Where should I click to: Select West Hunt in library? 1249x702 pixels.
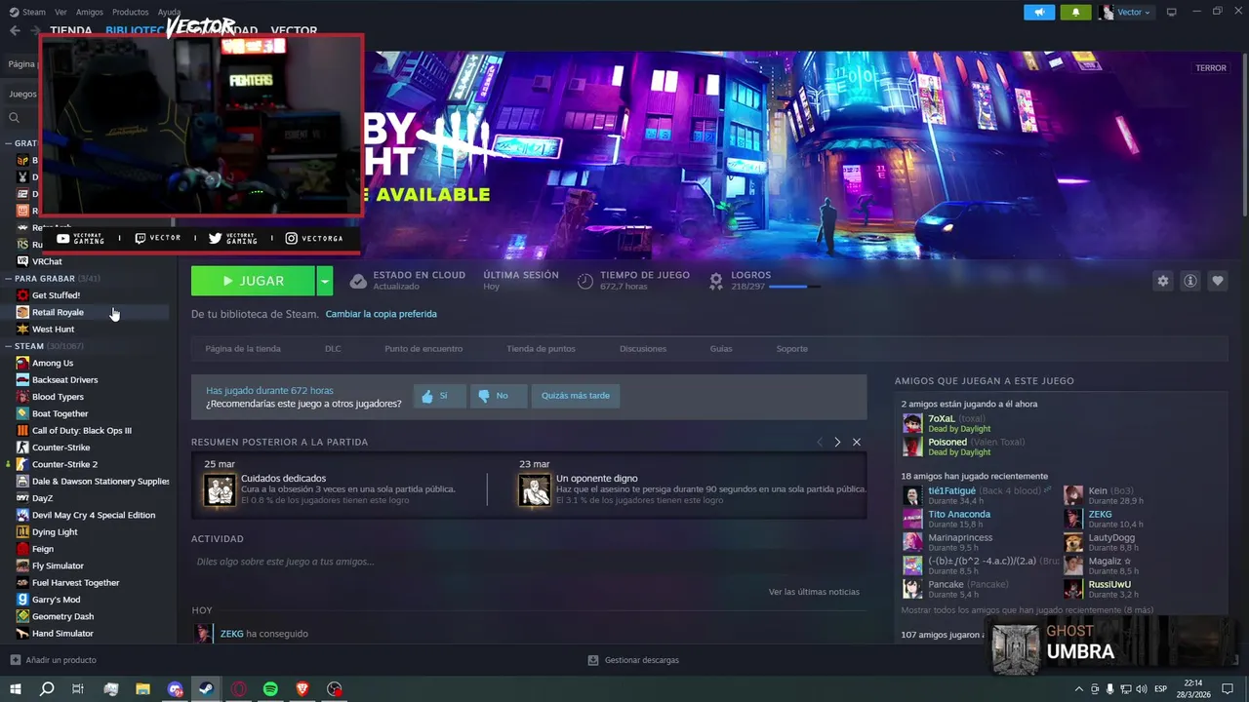[53, 330]
